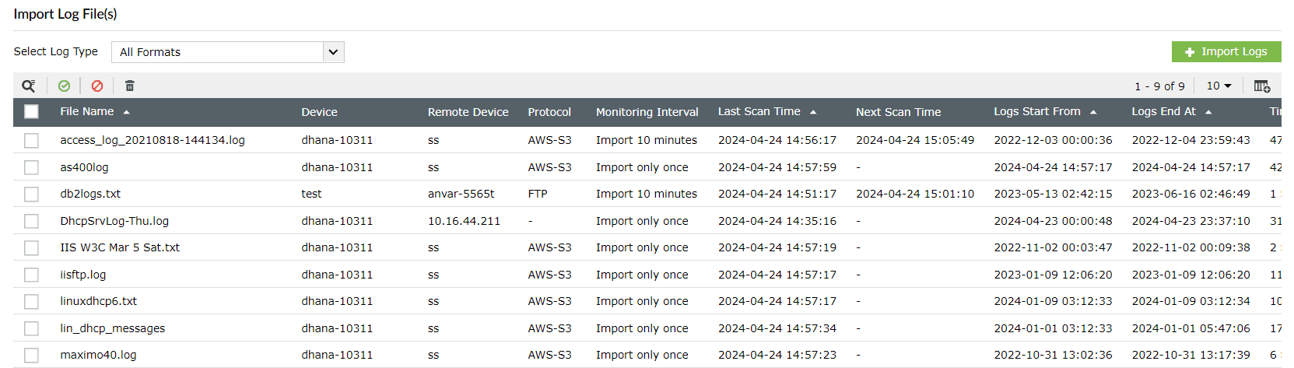Image resolution: width=1294 pixels, height=368 pixels.
Task: Expand the rows-per-page 10 dropdown
Action: [x=1219, y=86]
